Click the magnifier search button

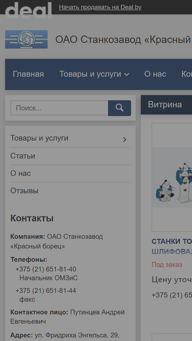pos(120,108)
